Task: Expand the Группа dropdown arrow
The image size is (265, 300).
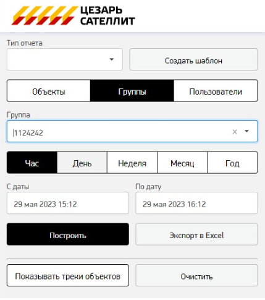Action: [246, 131]
